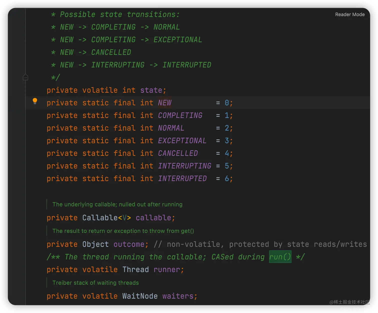Click the highlighted NEW constant declaration
The width and height of the screenshot is (378, 313).
[165, 103]
